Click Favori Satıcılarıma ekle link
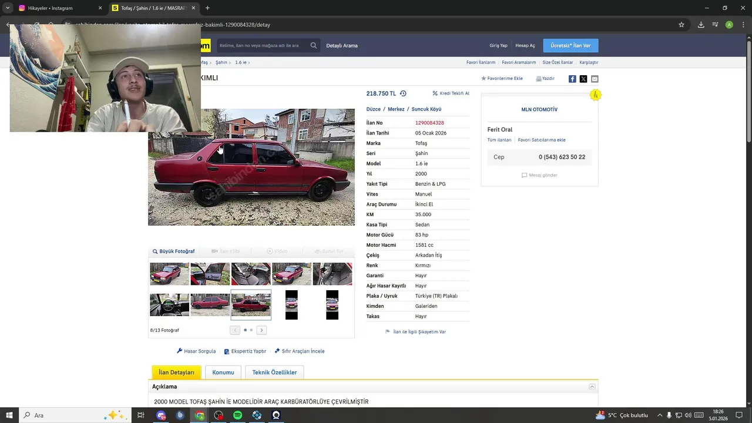Viewport: 752px width, 423px height. click(x=542, y=140)
